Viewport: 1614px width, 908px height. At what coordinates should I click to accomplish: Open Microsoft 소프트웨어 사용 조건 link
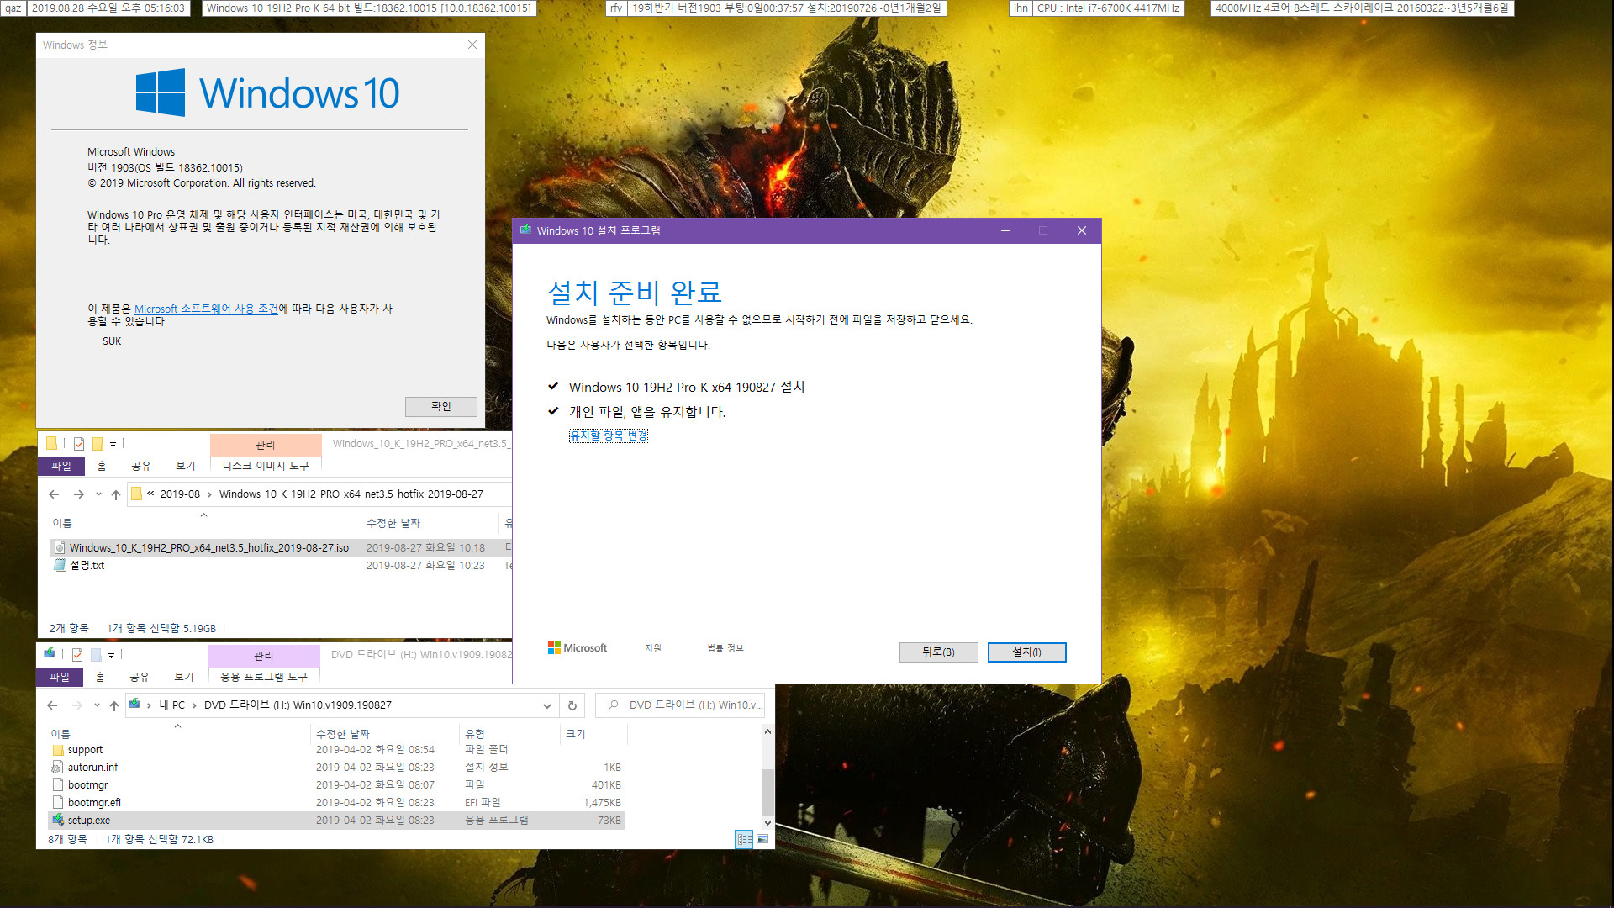pos(206,309)
